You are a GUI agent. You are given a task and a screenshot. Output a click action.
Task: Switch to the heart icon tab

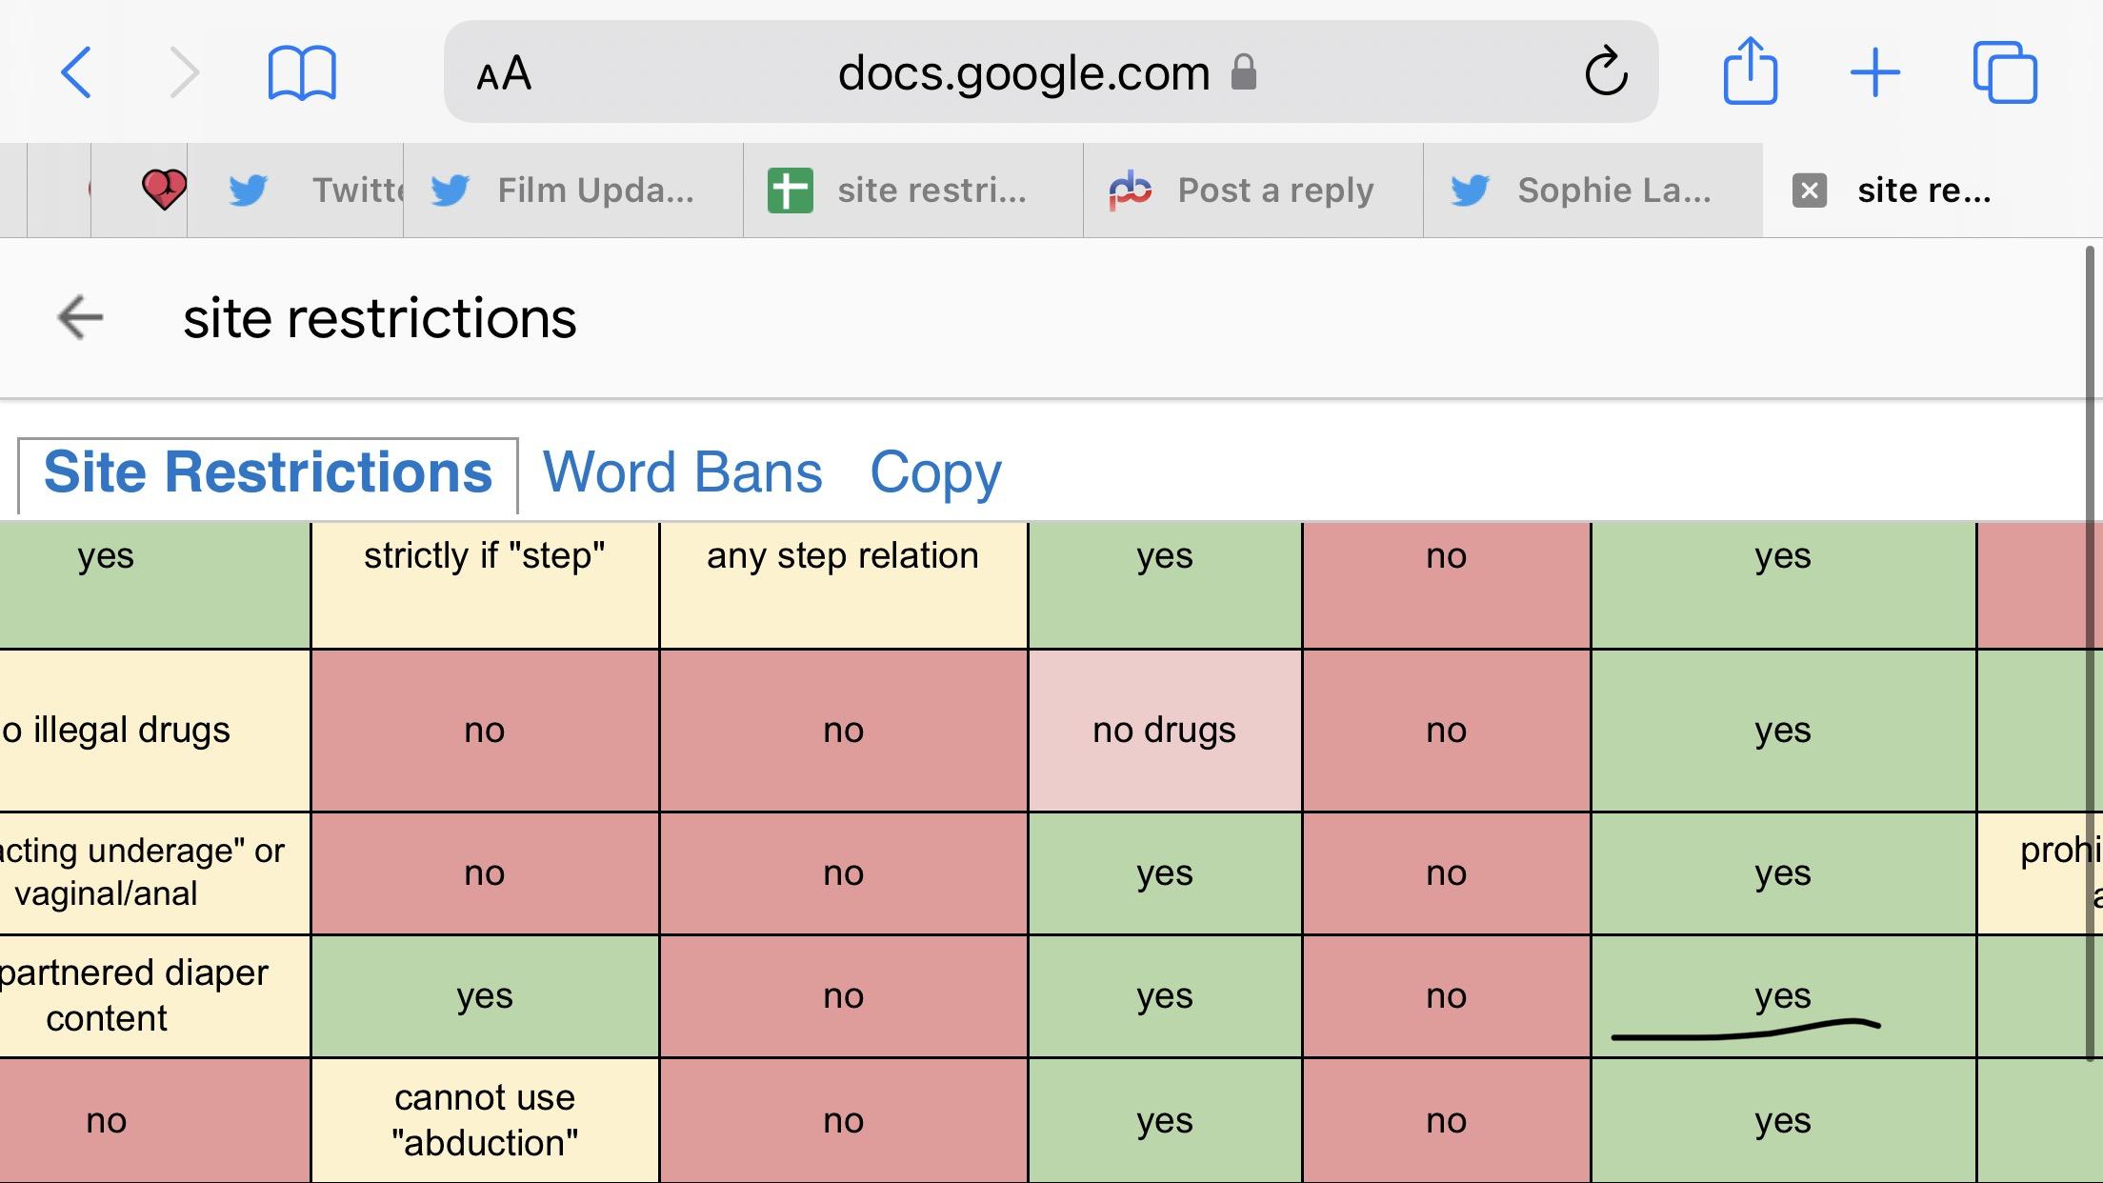[163, 190]
